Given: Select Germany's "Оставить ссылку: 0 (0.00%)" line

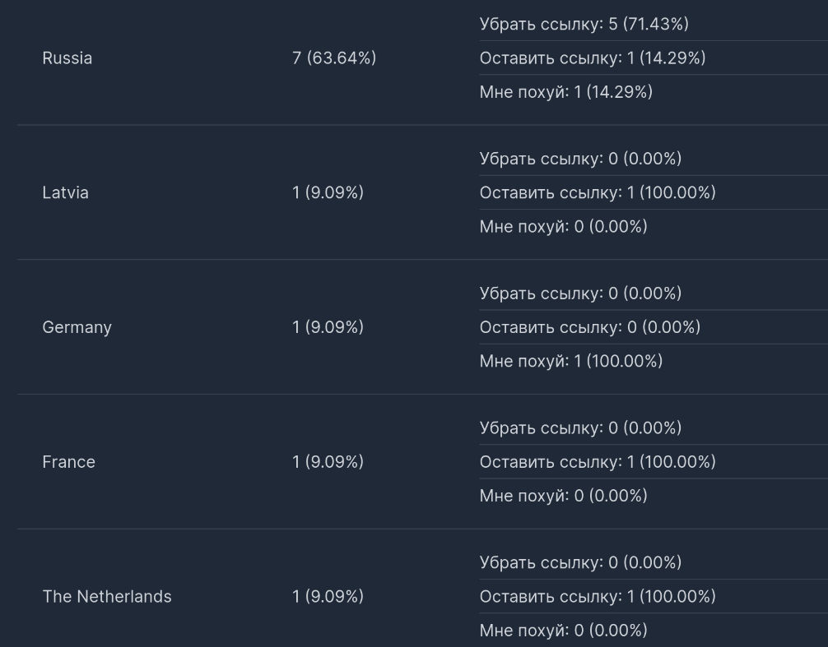Looking at the screenshot, I should [589, 327].
